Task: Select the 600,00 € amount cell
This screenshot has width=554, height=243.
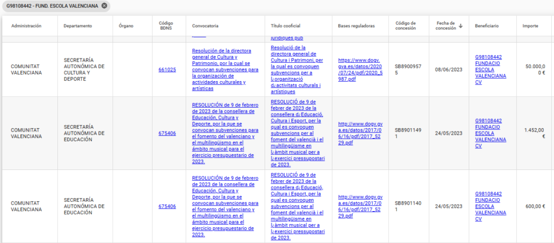Action: click(535, 206)
